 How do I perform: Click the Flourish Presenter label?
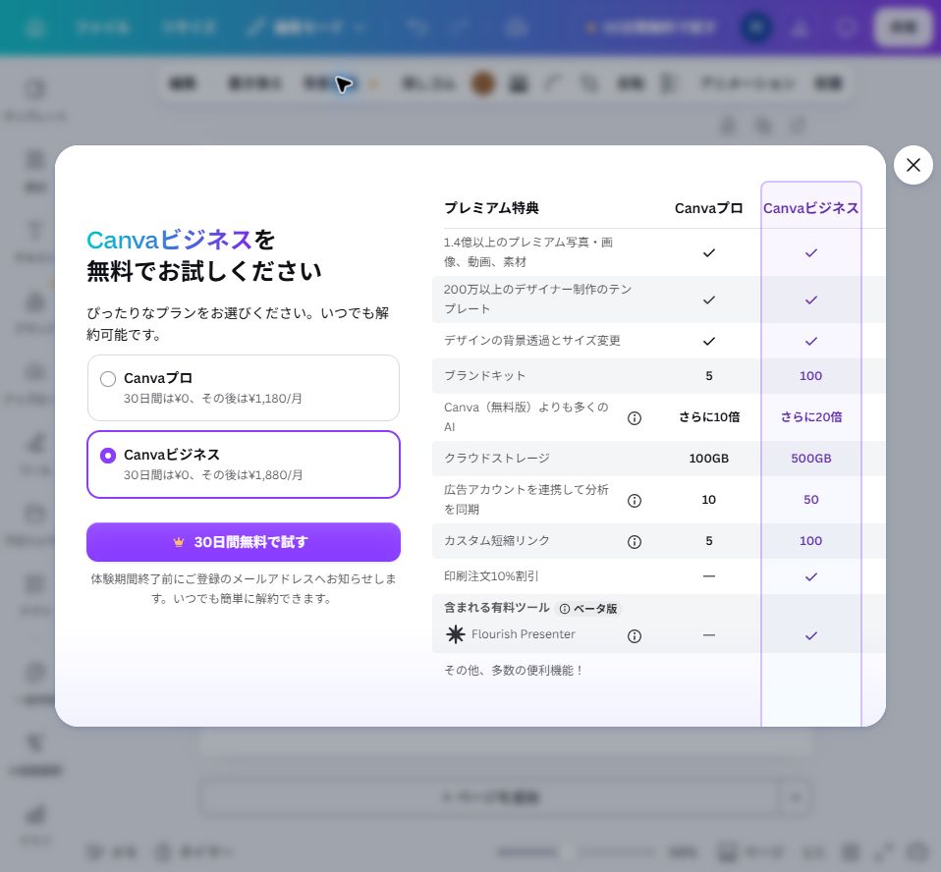524,634
